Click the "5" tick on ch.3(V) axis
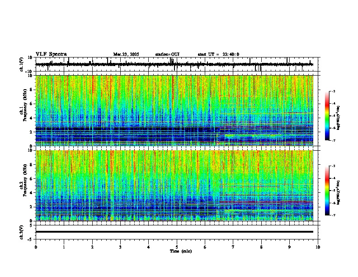The image size is (358, 277). [x=31, y=225]
